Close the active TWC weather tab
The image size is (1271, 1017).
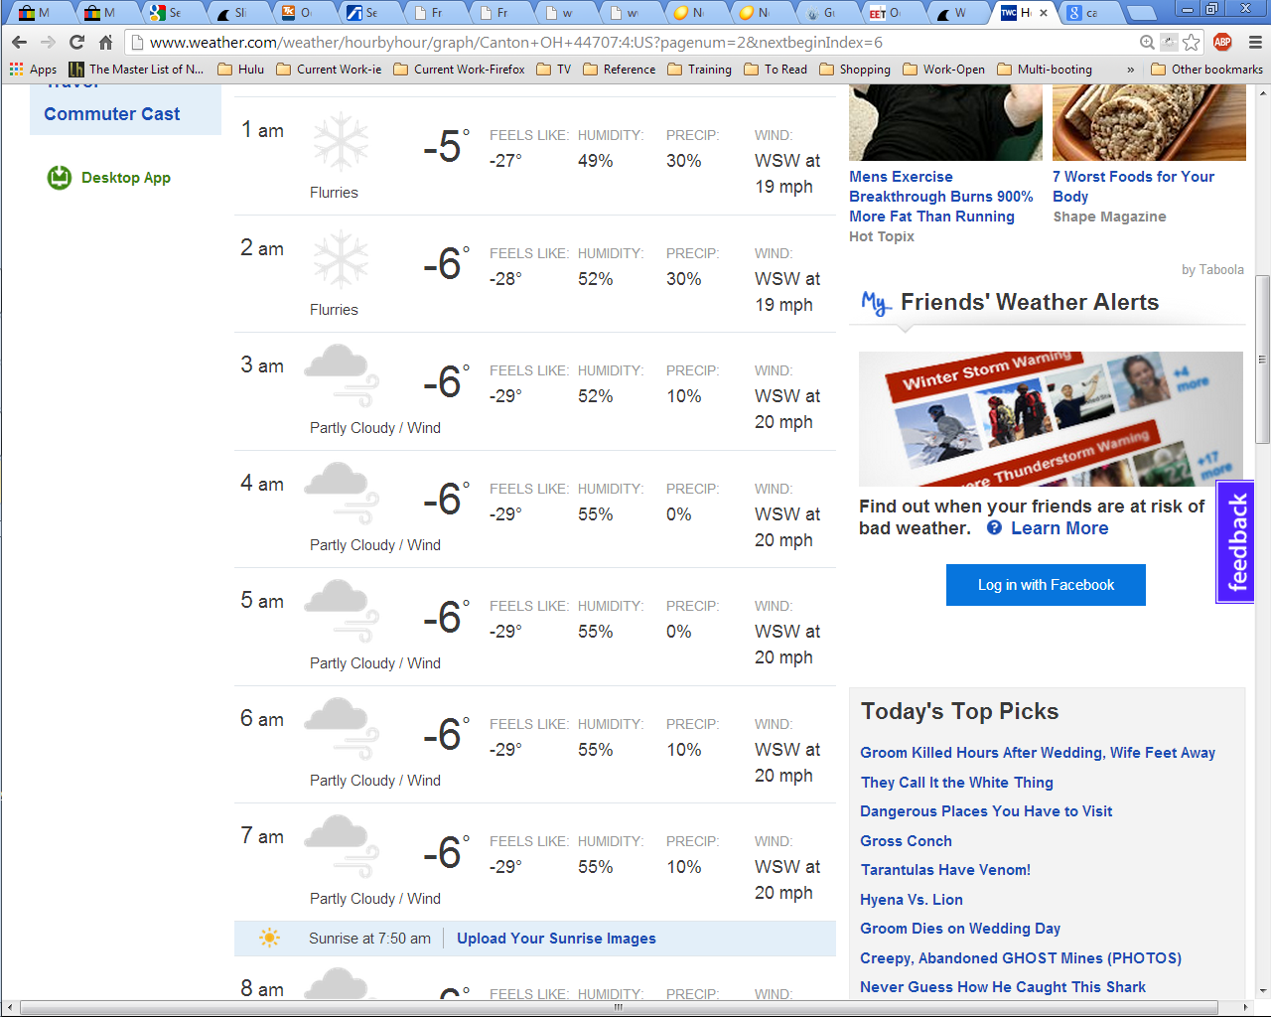1043,13
